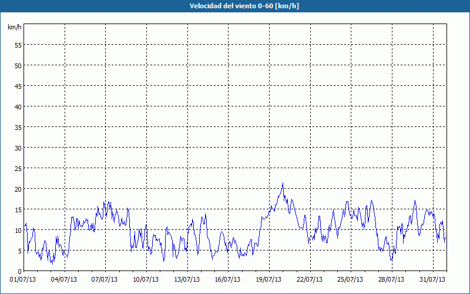Click the y-axis label 55
Viewport: 470px width, 294px height.
point(18,46)
